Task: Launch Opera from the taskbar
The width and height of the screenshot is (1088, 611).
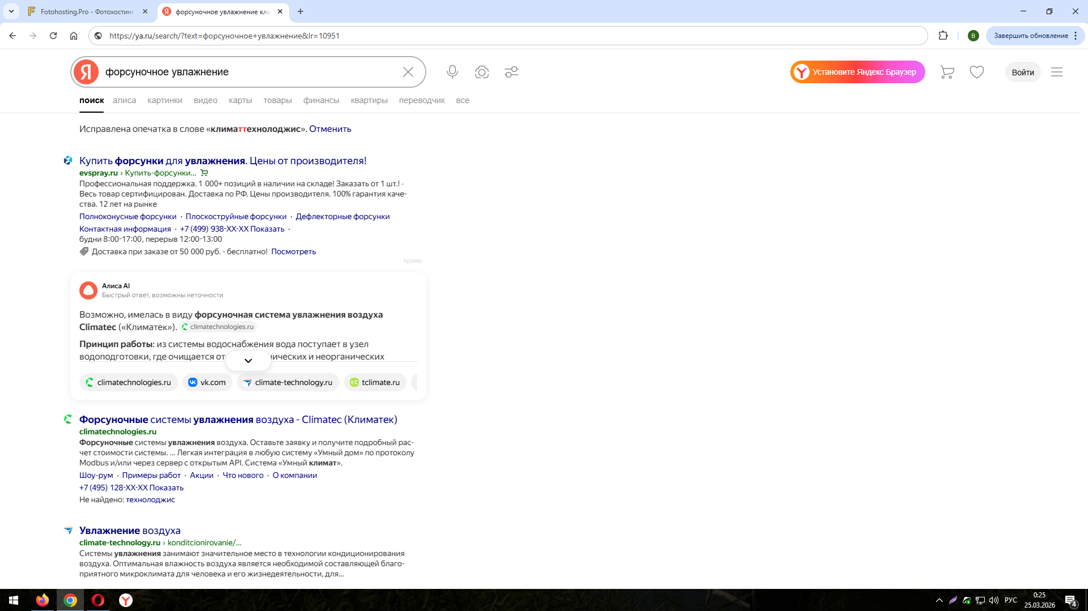Action: [x=98, y=600]
